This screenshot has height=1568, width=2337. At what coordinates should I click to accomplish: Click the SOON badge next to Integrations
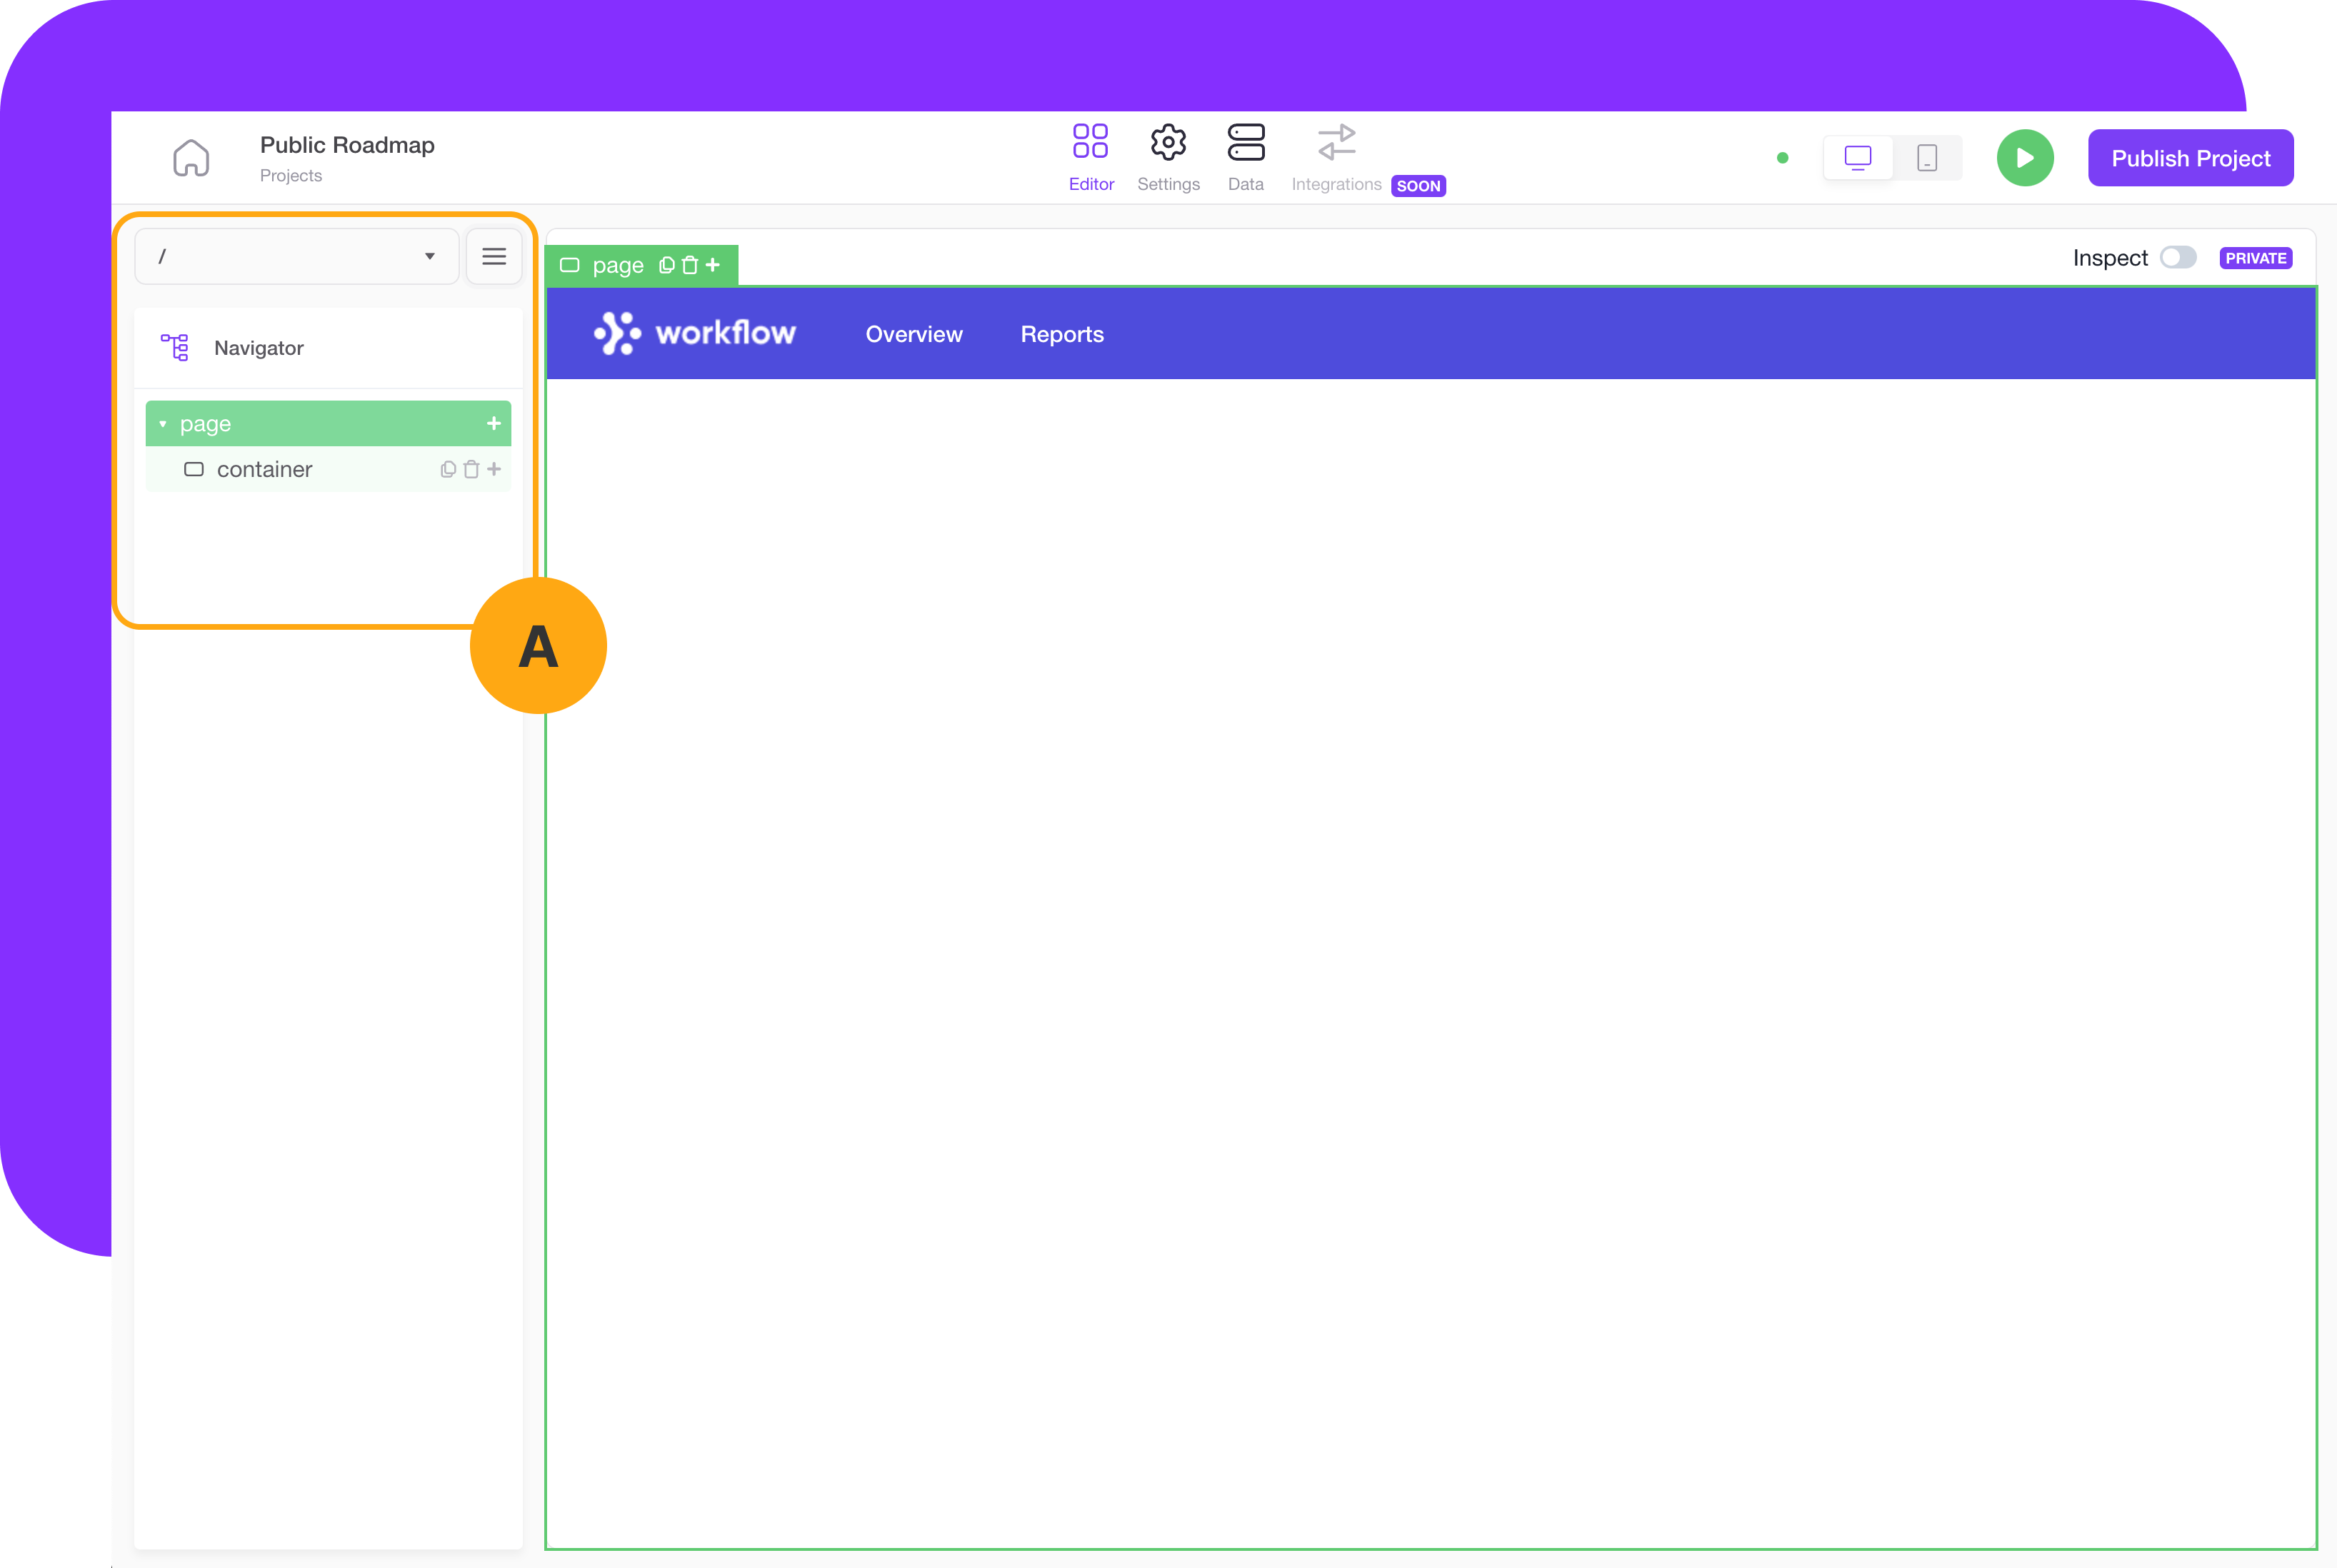1418,186
